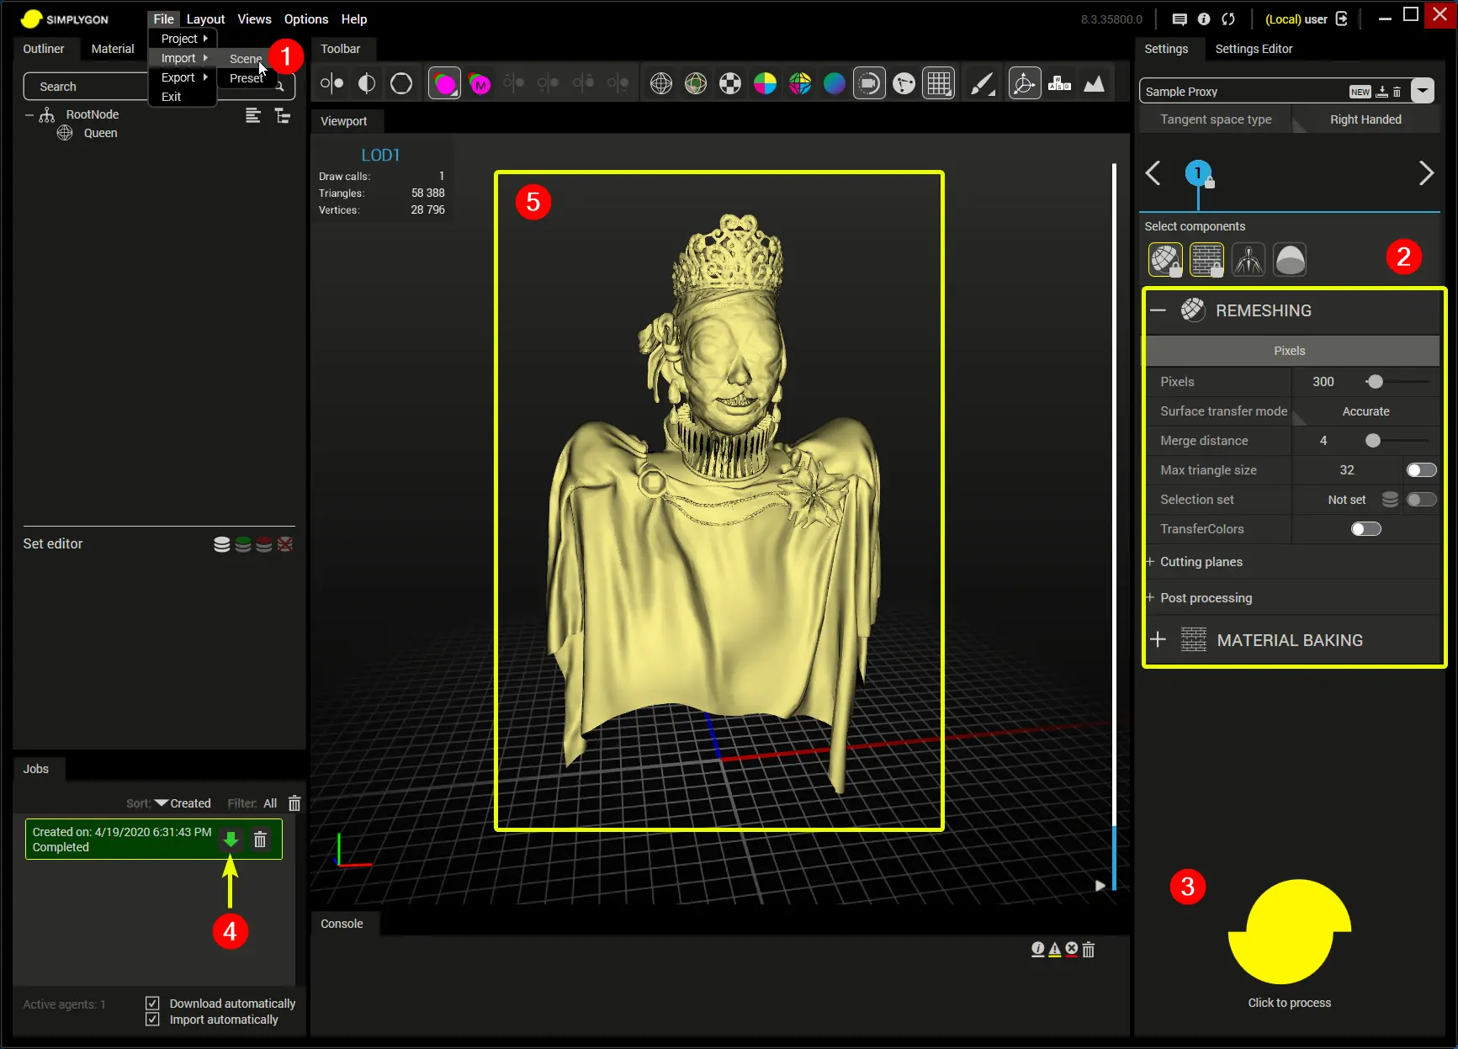Click the yellow Click to process button
The image size is (1458, 1049).
coord(1289,934)
